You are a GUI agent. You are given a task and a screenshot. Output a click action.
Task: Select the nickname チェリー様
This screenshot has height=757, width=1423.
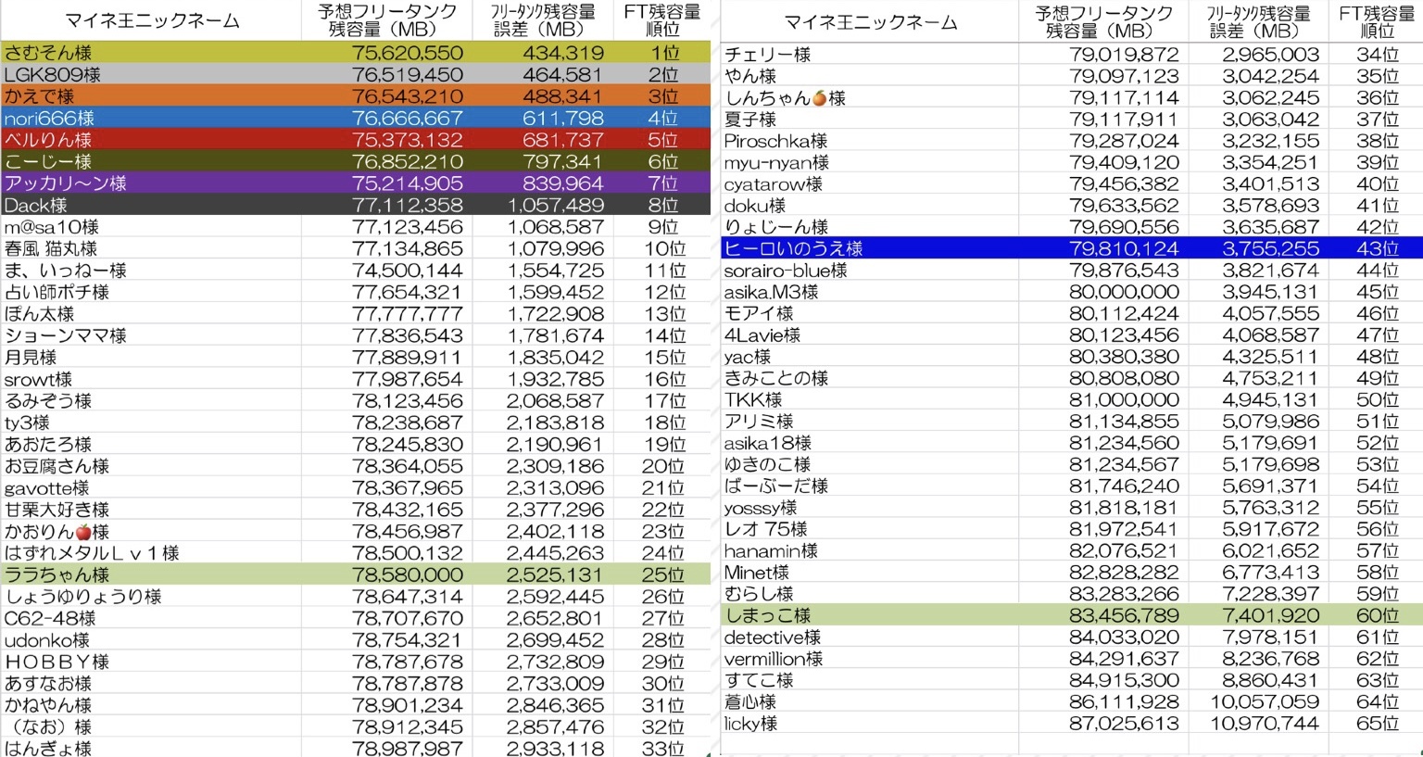(768, 55)
